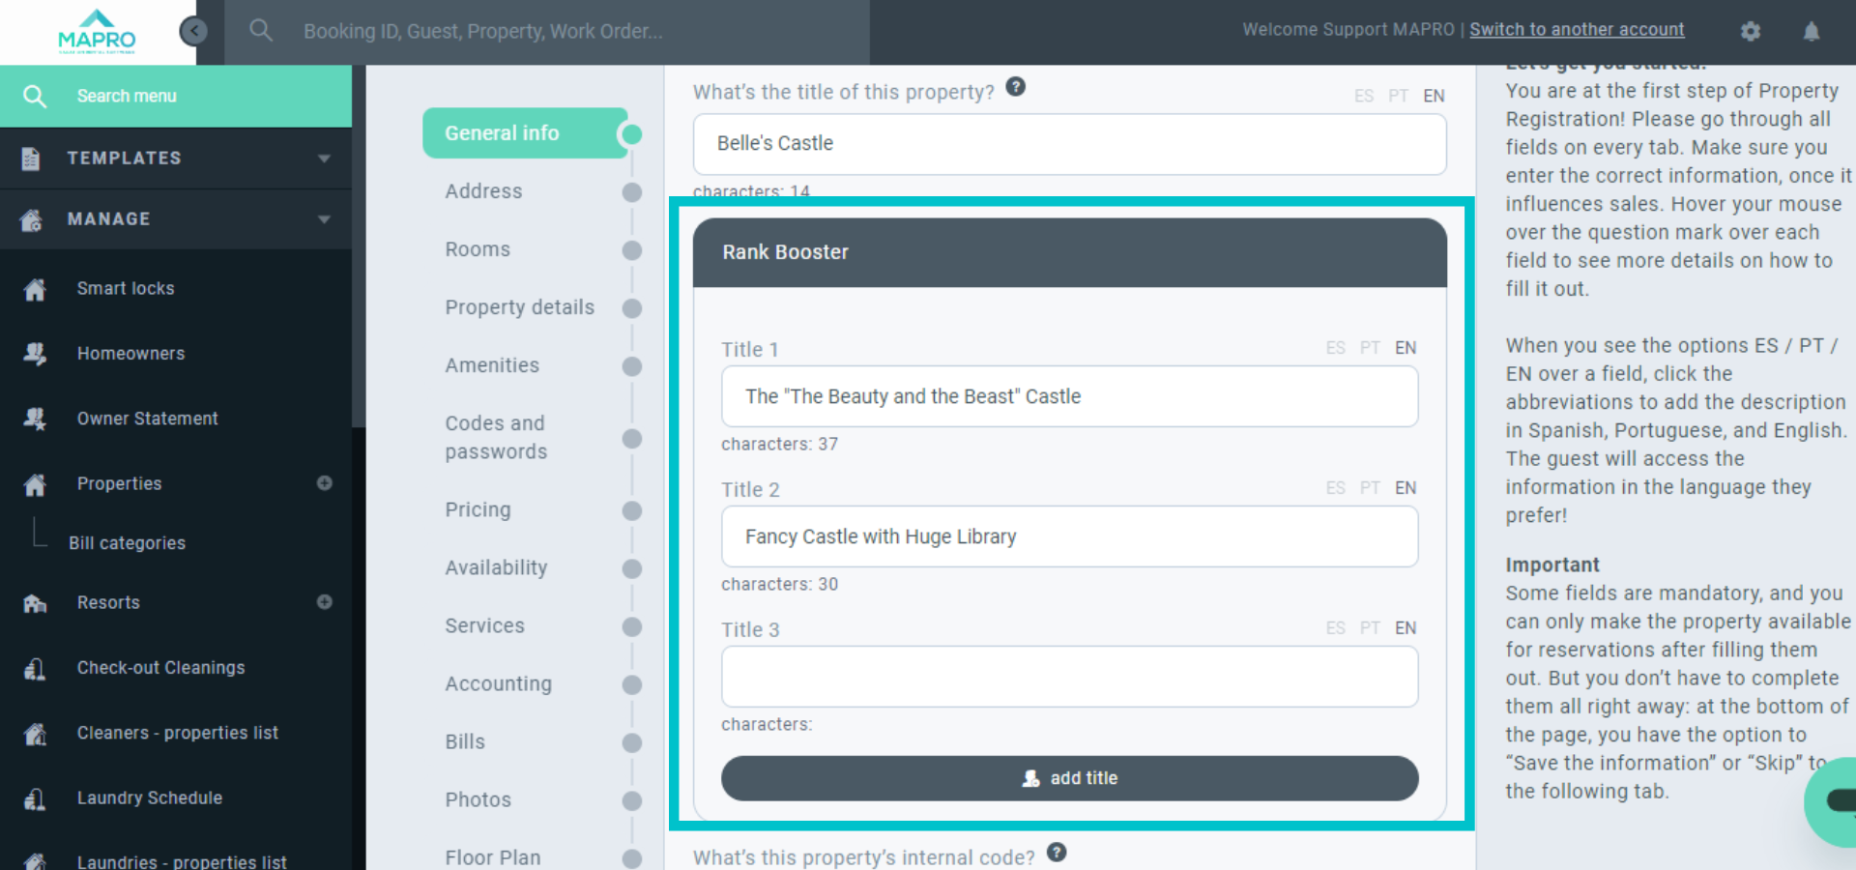This screenshot has width=1856, height=870.
Task: Collapse the MANAGE menu section
Action: coord(176,219)
